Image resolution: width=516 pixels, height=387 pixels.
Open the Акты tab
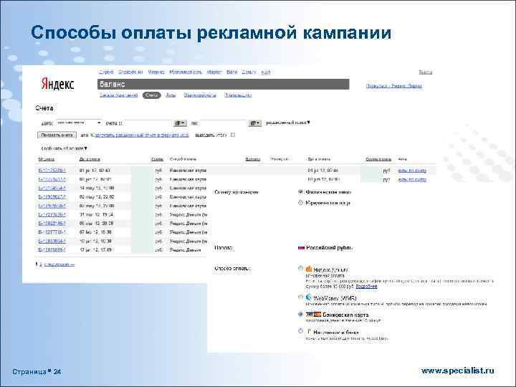[171, 95]
